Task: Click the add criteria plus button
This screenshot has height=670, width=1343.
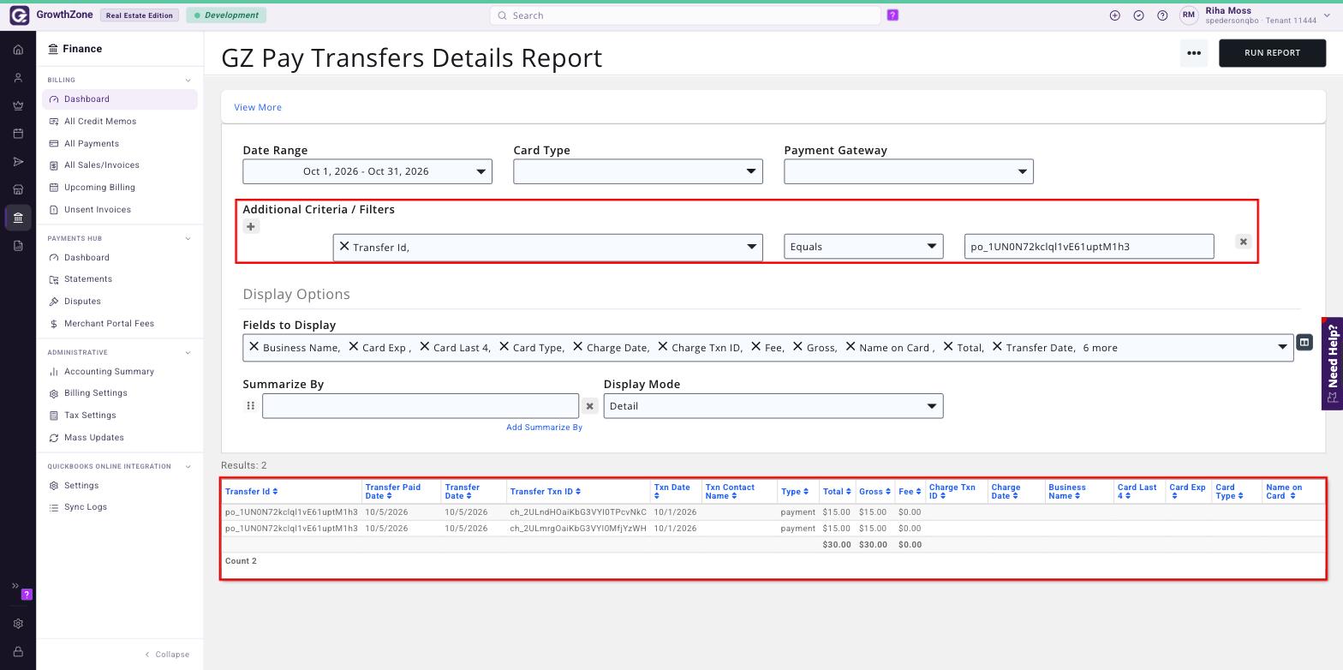Action: [251, 227]
